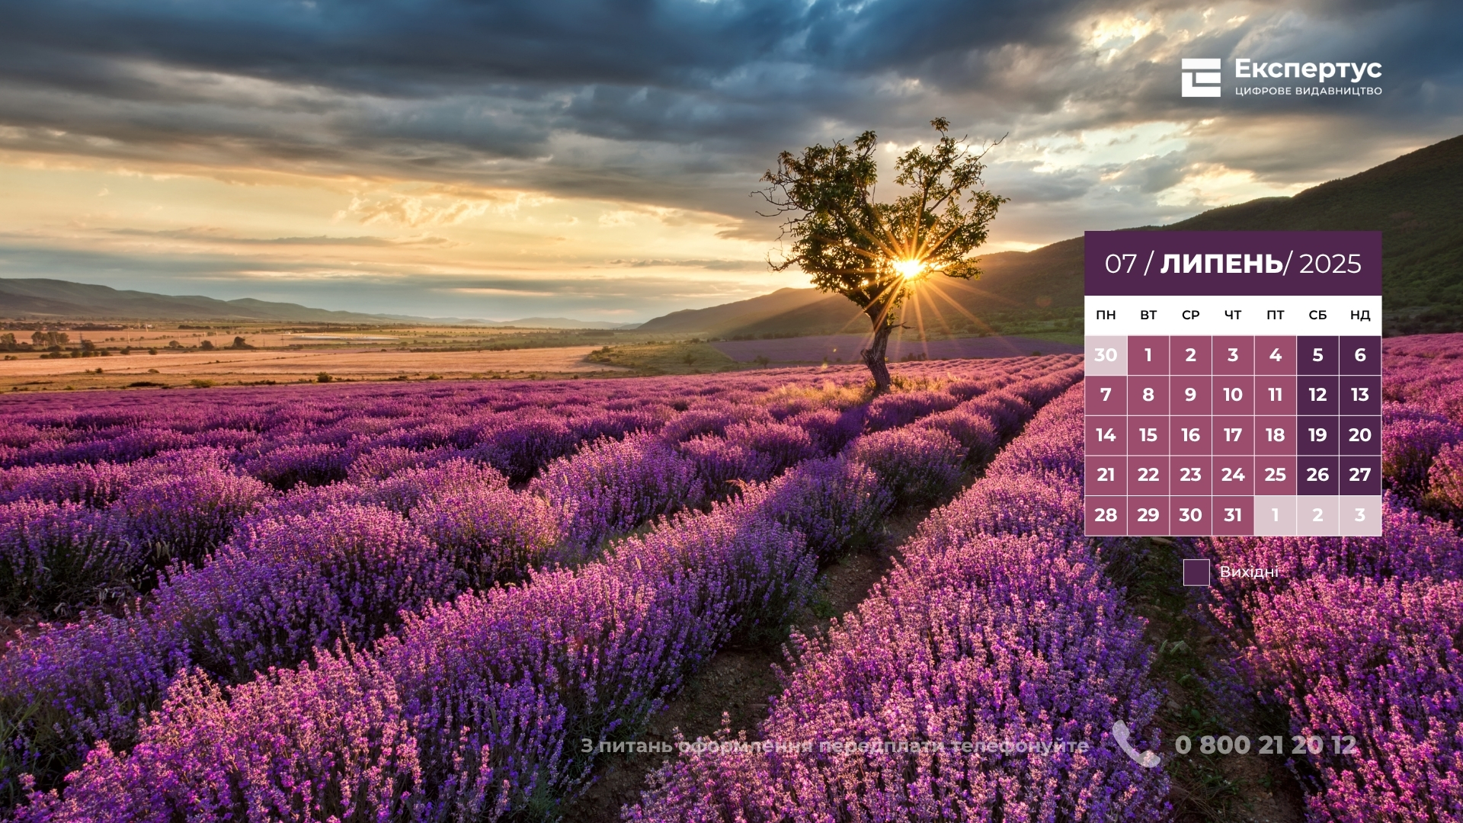The width and height of the screenshot is (1463, 823).
Task: Select July 10 in the calendar
Action: [x=1233, y=395]
